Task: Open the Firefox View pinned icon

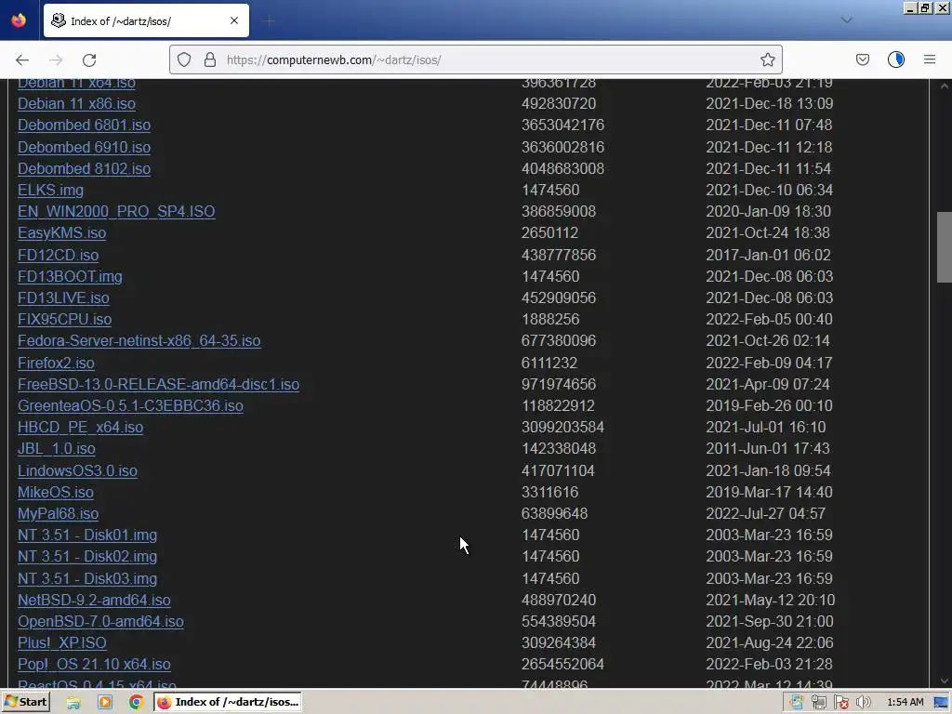Action: click(19, 20)
